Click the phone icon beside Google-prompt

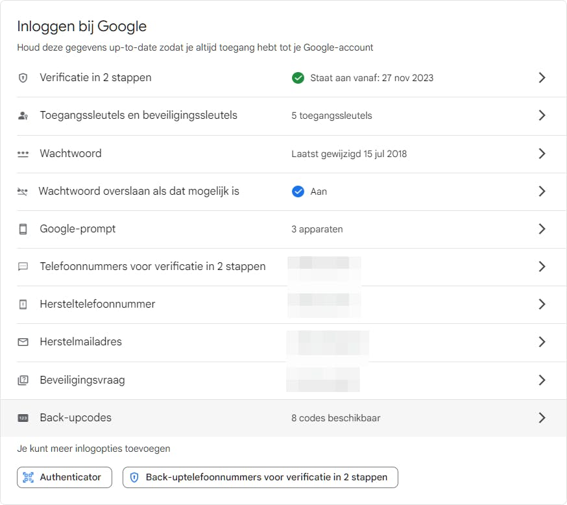[x=23, y=229]
